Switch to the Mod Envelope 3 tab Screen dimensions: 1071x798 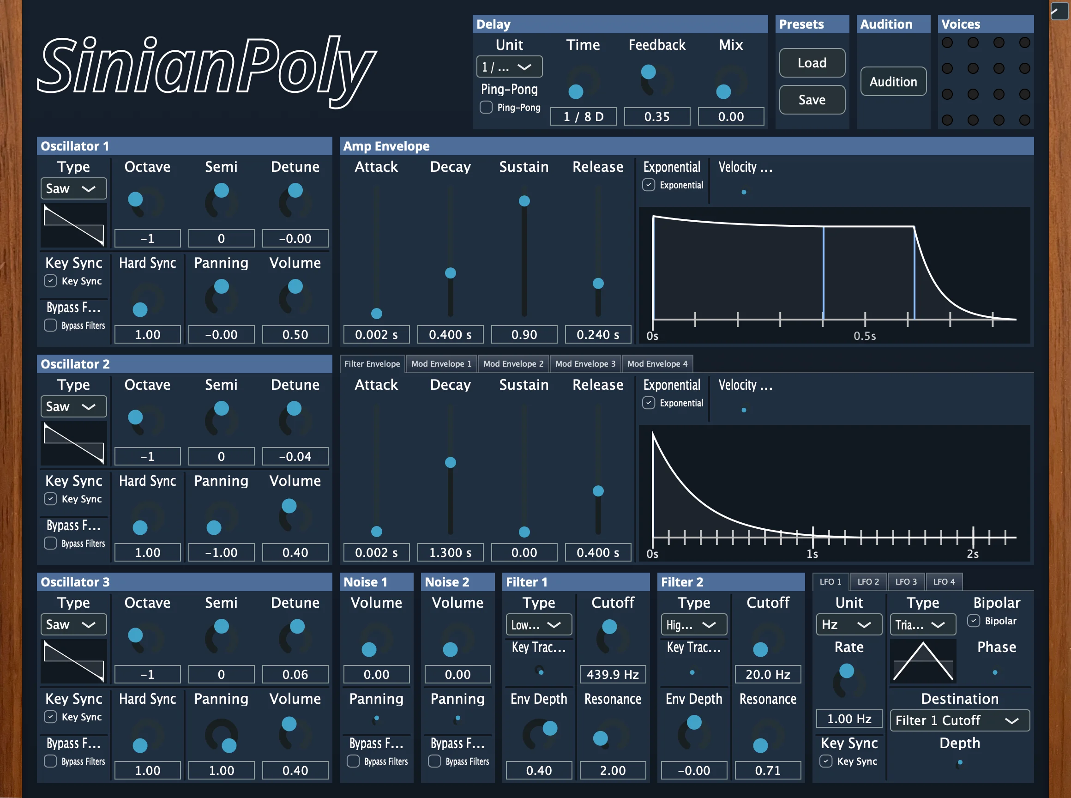tap(585, 363)
